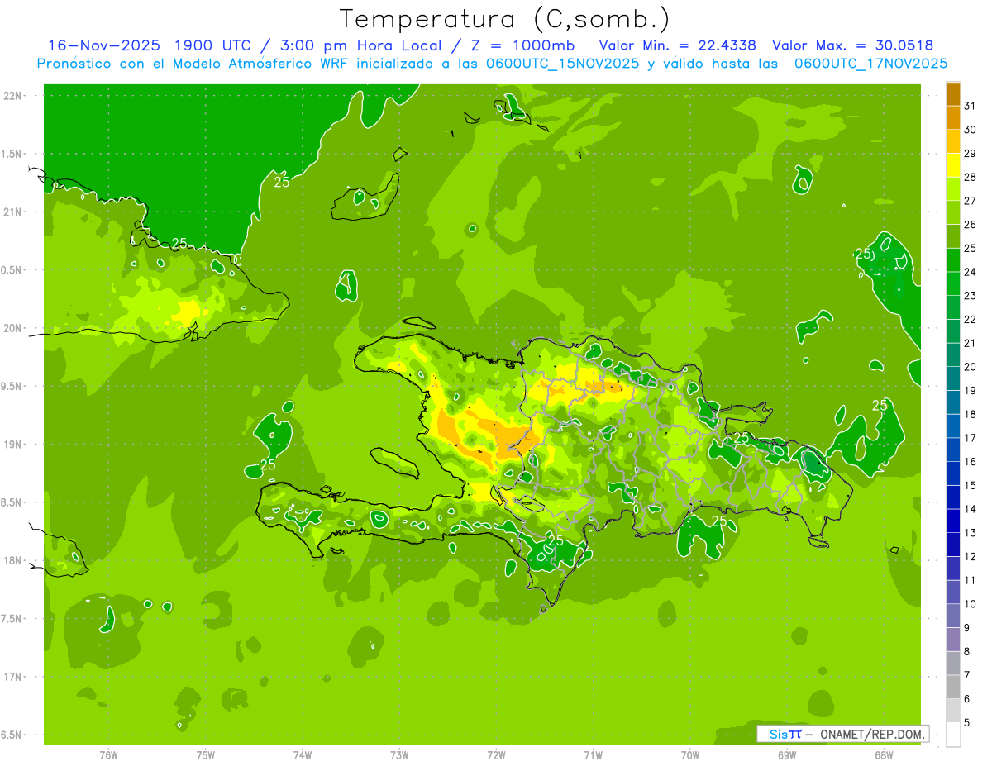
Task: Select the "16-Nov-2025" date text
Action: pyautogui.click(x=103, y=45)
